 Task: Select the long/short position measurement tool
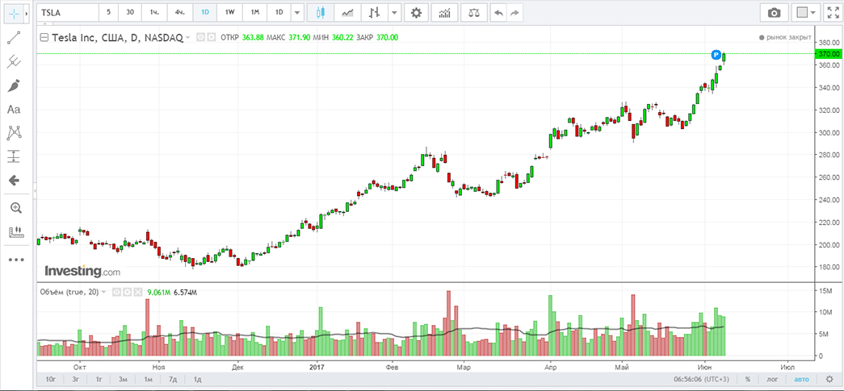pyautogui.click(x=14, y=156)
